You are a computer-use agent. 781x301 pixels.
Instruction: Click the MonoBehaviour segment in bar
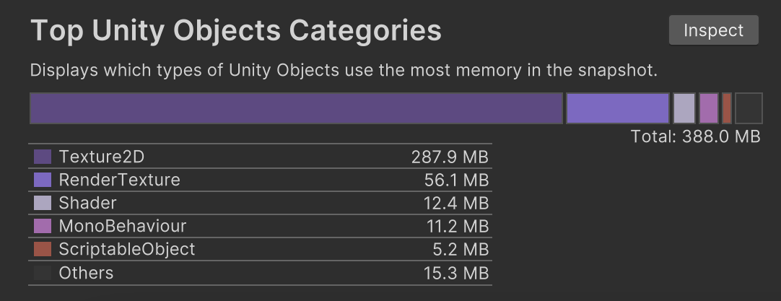click(709, 108)
